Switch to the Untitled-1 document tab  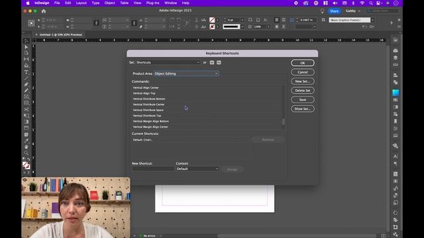[x=60, y=34]
